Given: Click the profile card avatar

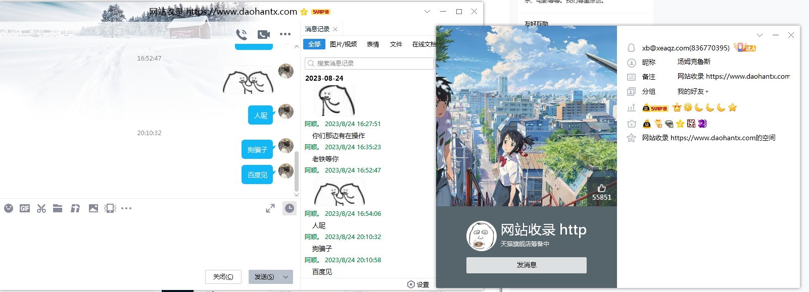Looking at the screenshot, I should [x=482, y=236].
